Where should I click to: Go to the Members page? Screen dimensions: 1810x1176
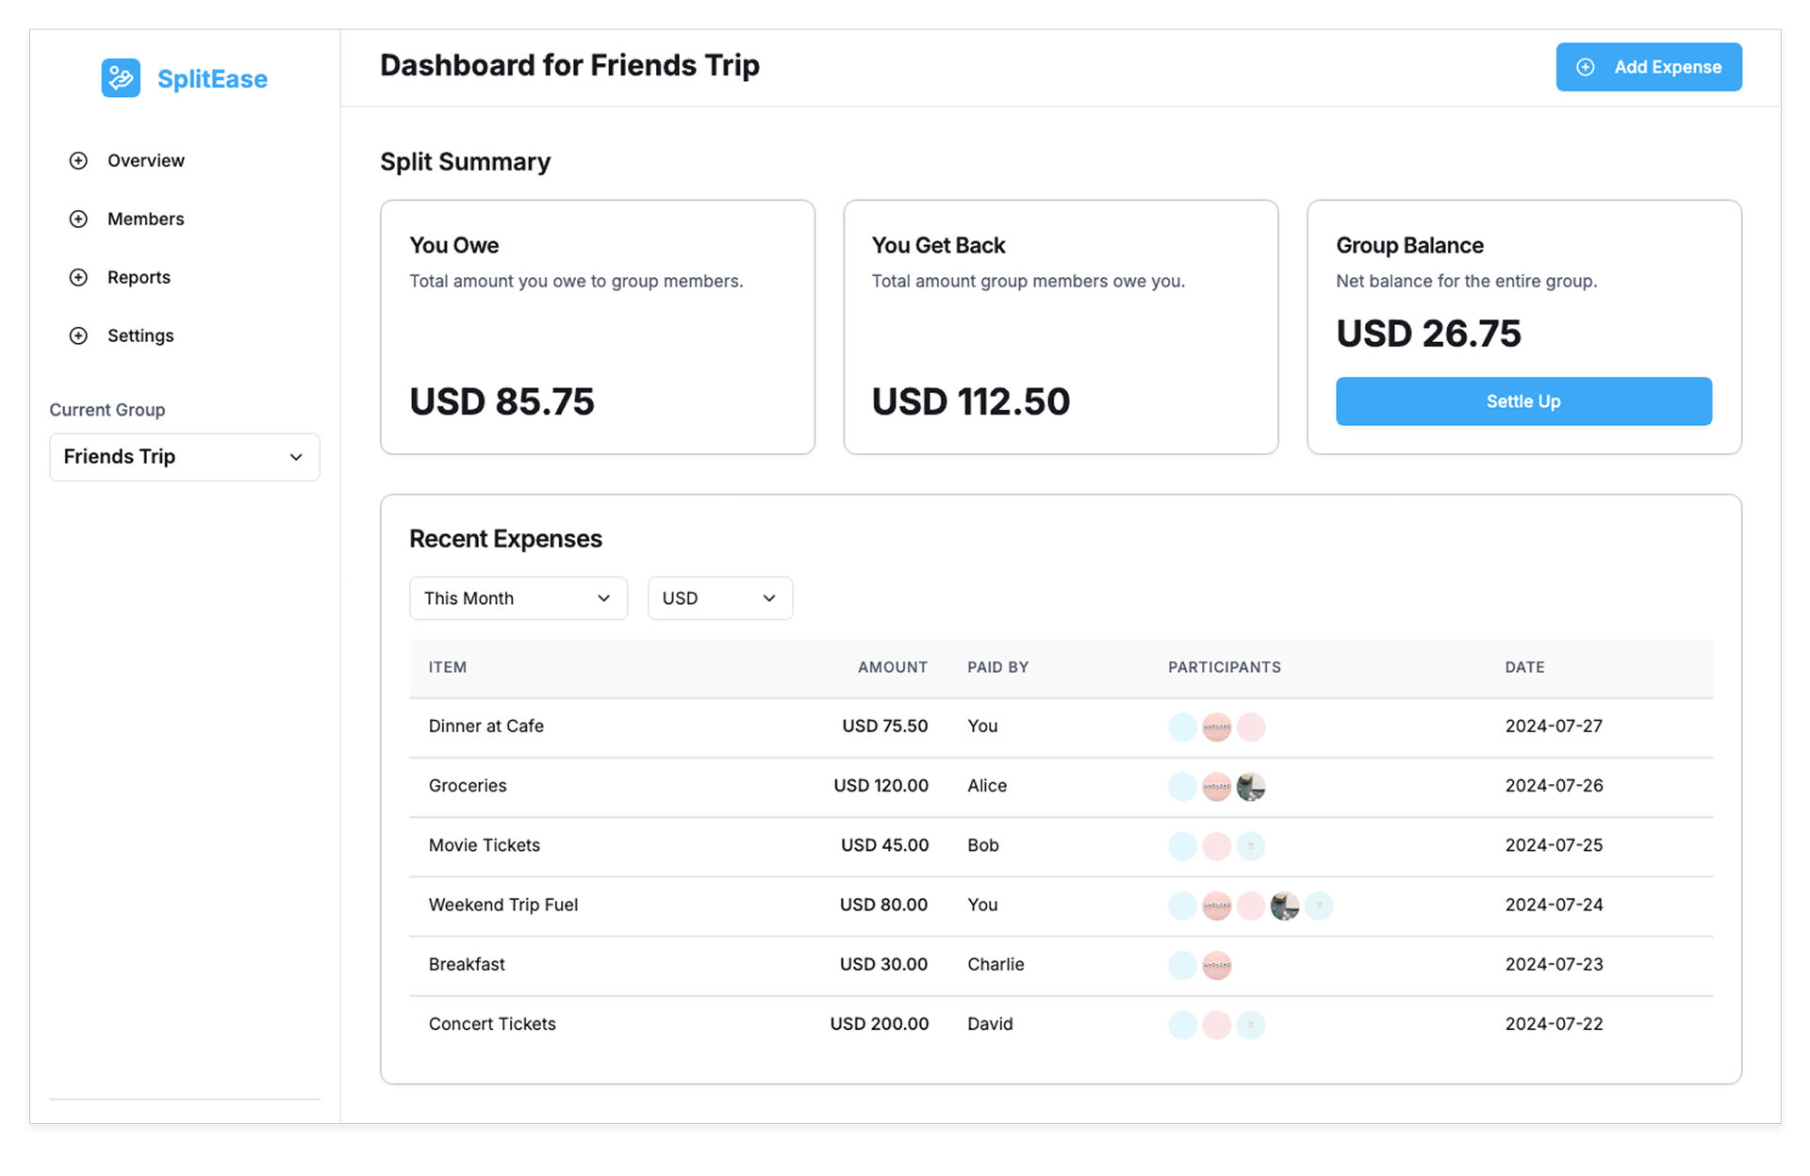[x=145, y=219]
